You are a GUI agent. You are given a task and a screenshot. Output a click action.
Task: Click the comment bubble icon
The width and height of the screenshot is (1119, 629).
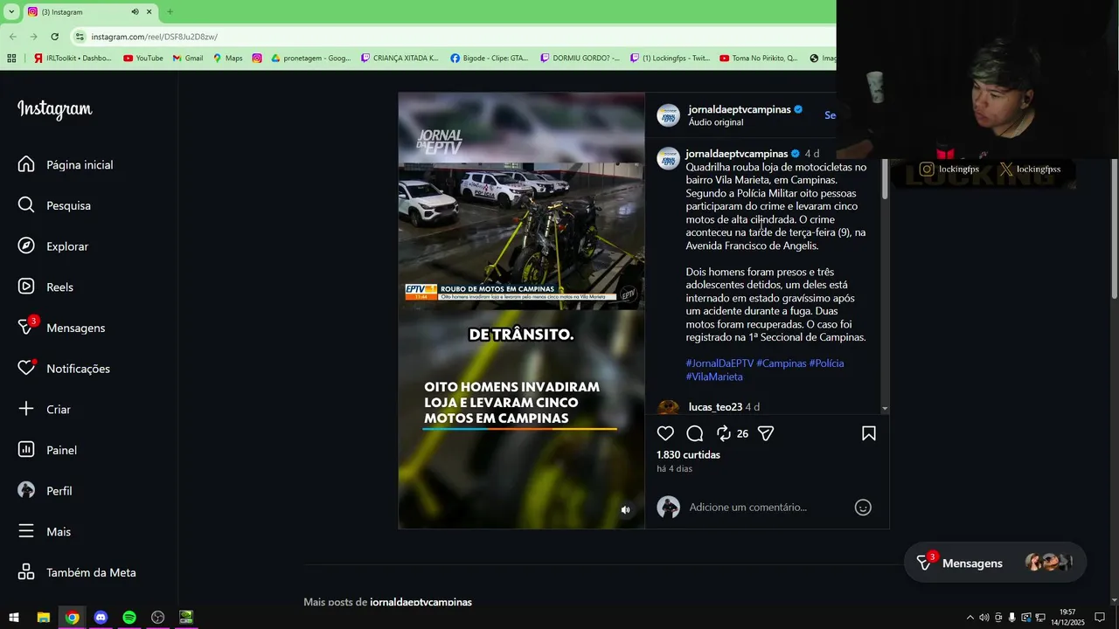(695, 433)
